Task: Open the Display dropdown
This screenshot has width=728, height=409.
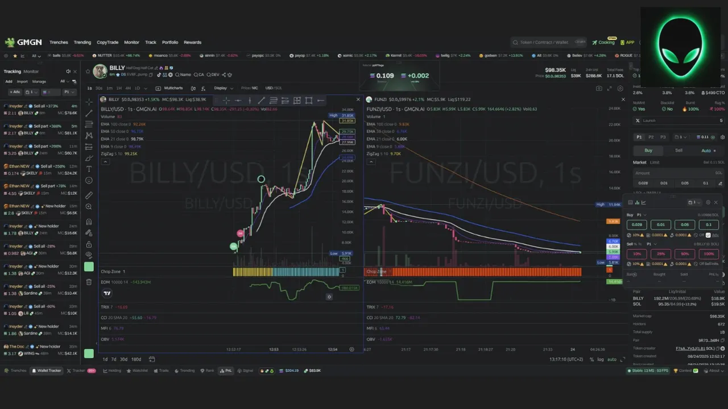Action: [x=222, y=88]
